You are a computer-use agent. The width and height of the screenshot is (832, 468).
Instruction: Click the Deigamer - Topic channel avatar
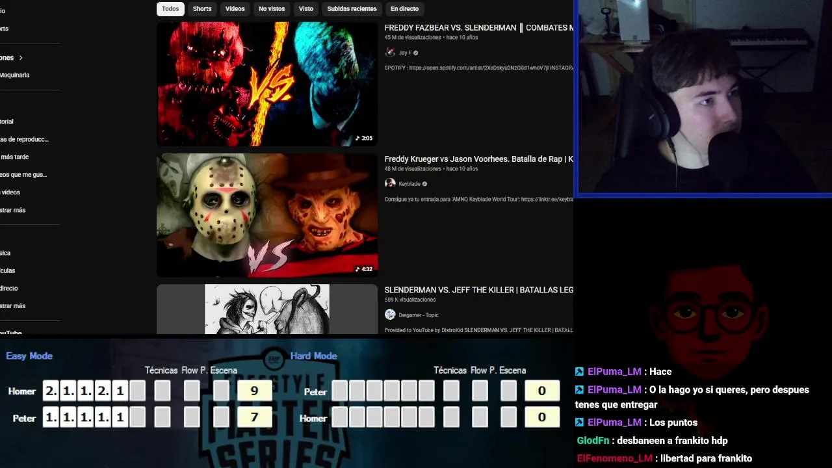390,315
